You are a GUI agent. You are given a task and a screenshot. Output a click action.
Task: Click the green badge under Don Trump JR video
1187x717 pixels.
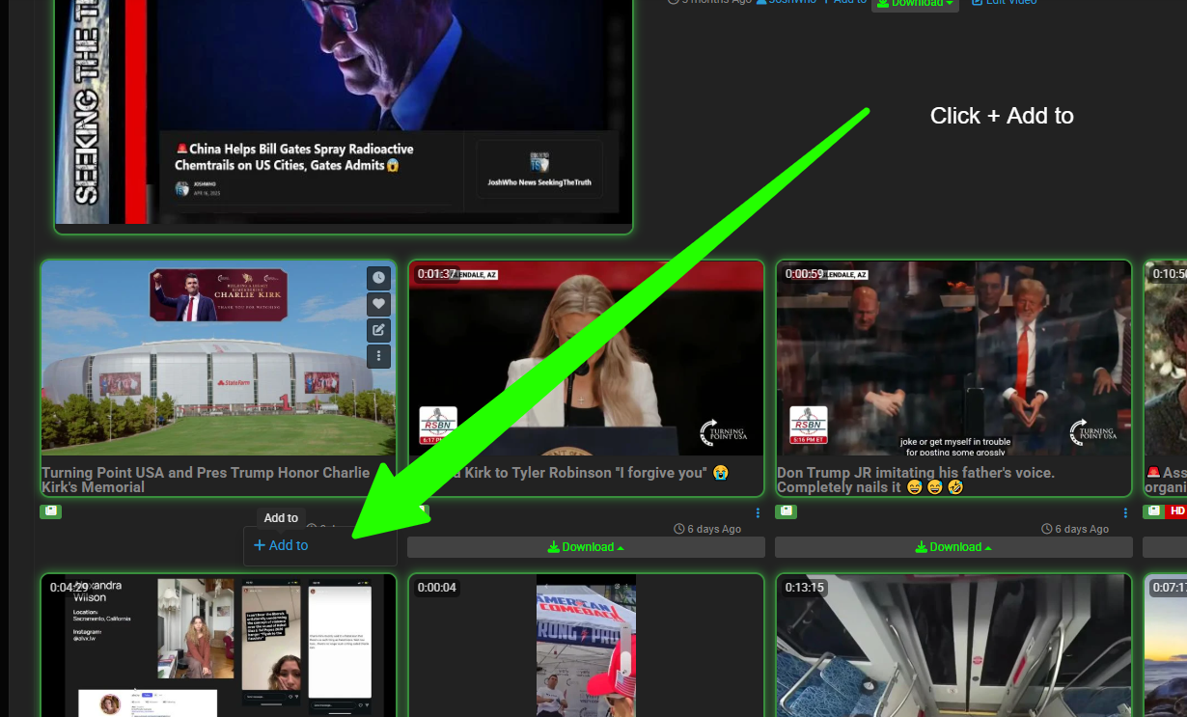point(786,511)
